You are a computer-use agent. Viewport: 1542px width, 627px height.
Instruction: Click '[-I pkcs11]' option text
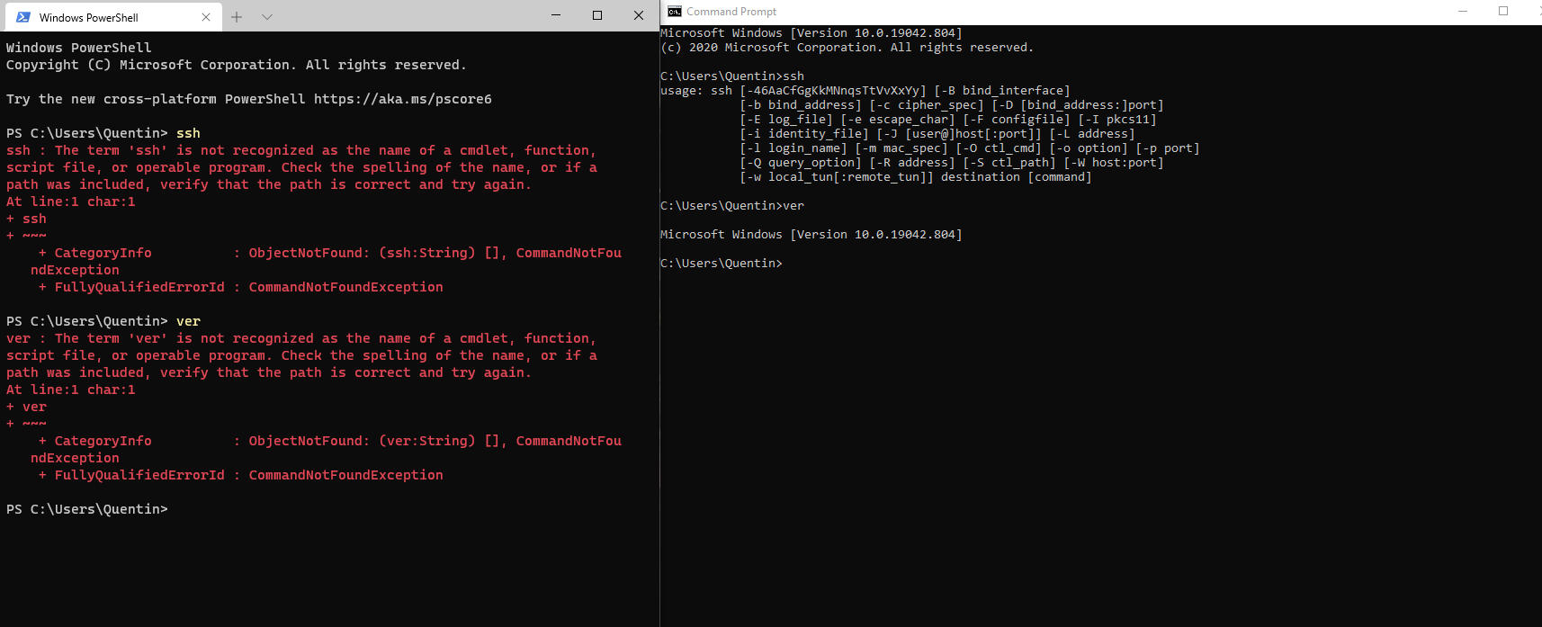coord(1117,120)
